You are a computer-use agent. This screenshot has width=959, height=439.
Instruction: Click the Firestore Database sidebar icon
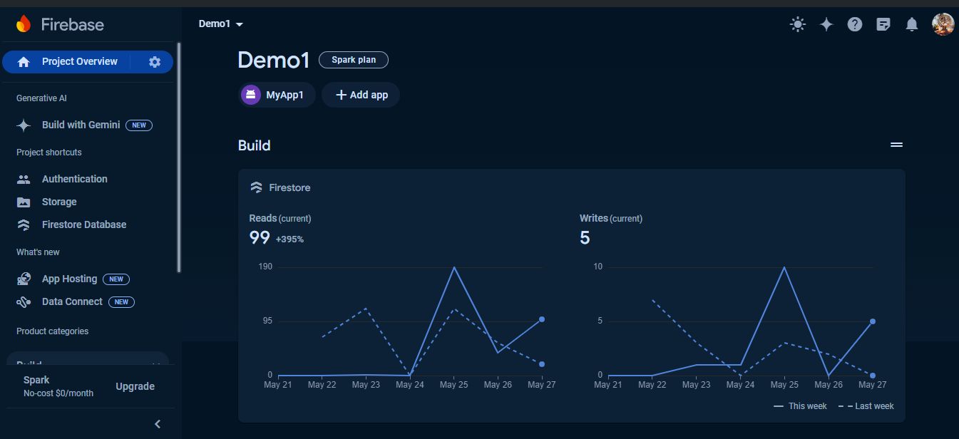click(x=24, y=225)
